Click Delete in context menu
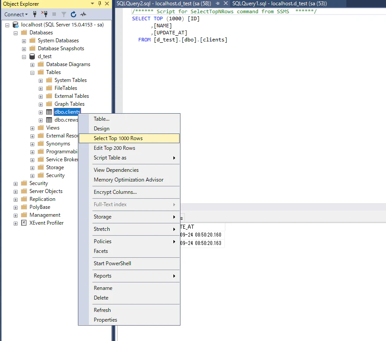Screen dimensions: 386x341 point(129,298)
